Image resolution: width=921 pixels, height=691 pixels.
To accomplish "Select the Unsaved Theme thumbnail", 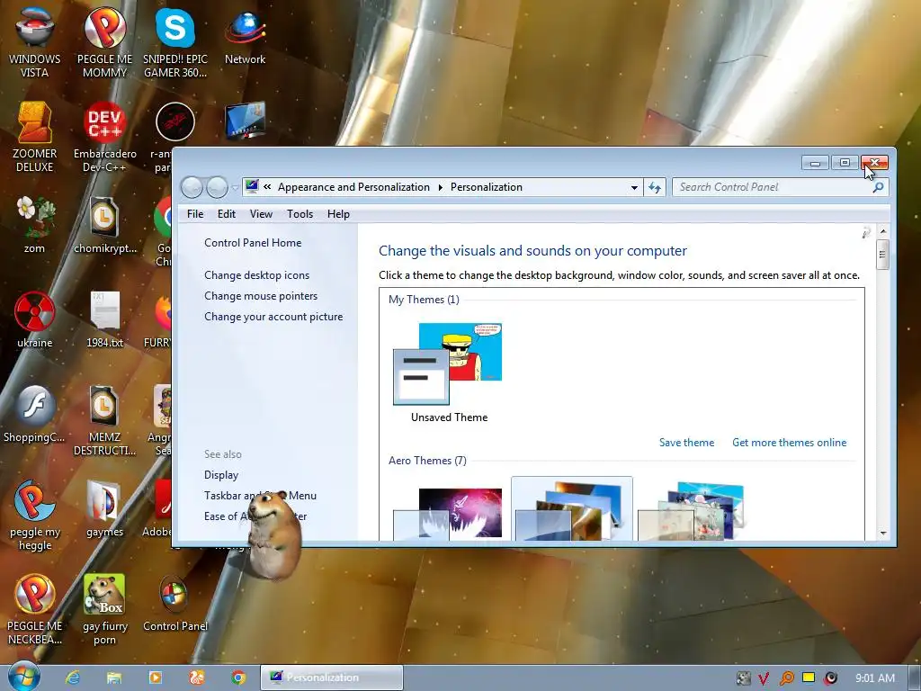I will tap(448, 364).
